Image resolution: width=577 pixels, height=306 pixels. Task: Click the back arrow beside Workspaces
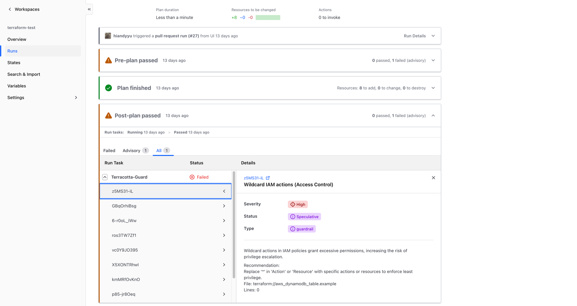click(10, 9)
